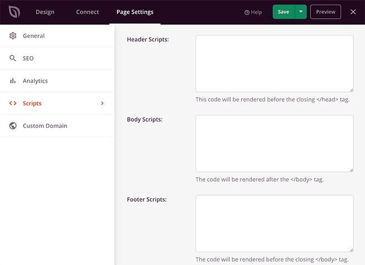Focus the Footer Scripts text area
Screen dimensions: 365x265
click(x=275, y=224)
